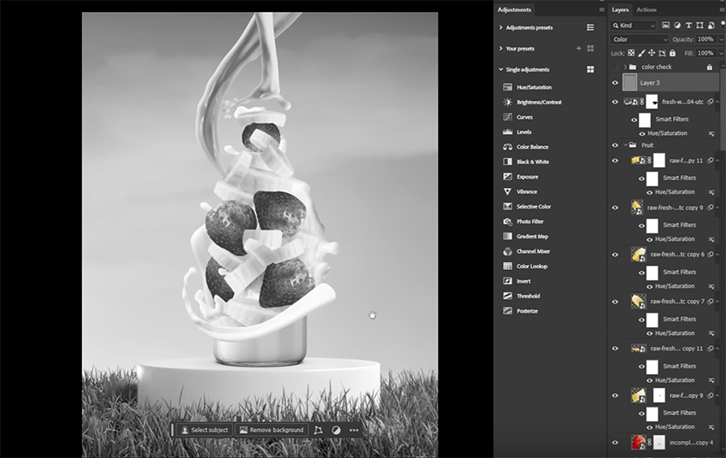The width and height of the screenshot is (726, 458).
Task: Open the Color blend mode dropdown
Action: tap(640, 39)
